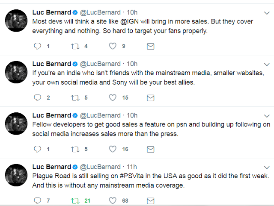Retweet the Fellow developers psn tweet
Image resolution: width=274 pixels, height=206 pixels.
(75, 149)
